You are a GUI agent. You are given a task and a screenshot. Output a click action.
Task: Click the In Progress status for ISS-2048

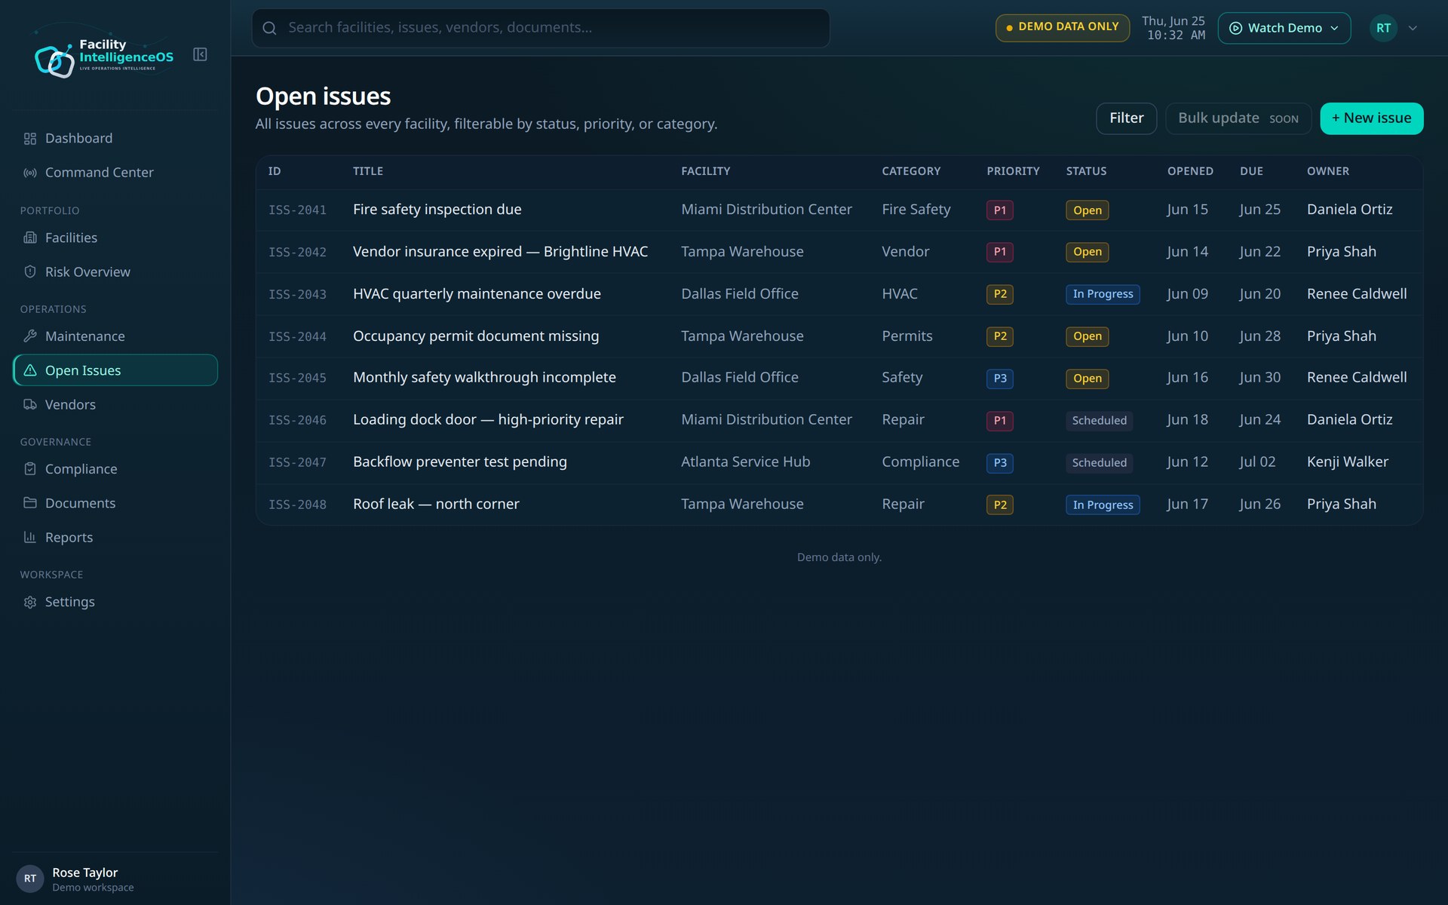click(x=1103, y=505)
